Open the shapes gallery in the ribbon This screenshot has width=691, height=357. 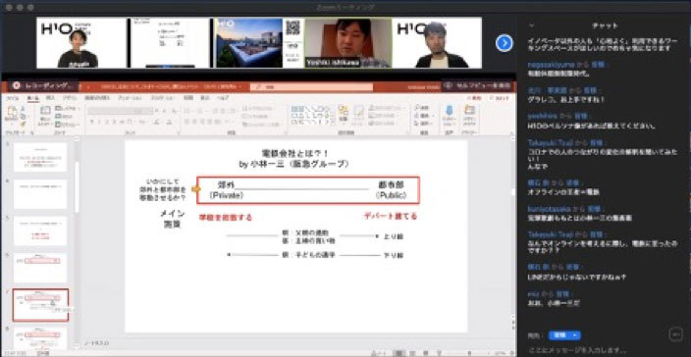[x=311, y=116]
